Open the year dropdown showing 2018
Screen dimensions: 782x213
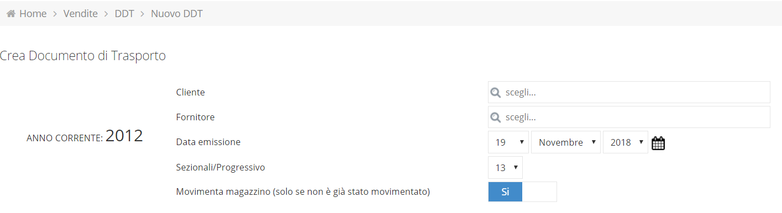(626, 142)
